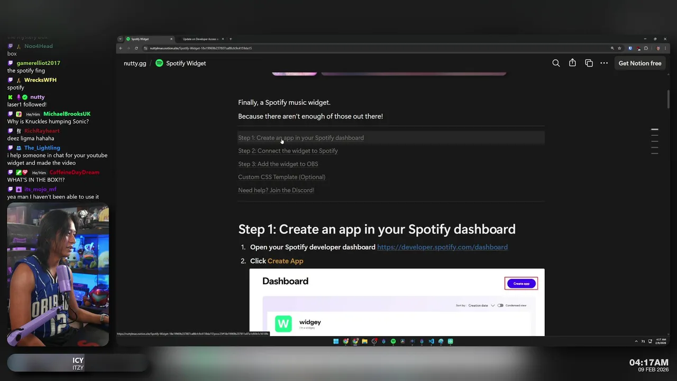Open the Notion page search icon
This screenshot has width=677, height=381.
[x=556, y=63]
